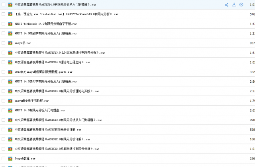Share the ANSYS14.0有限元分析从入门到精通 file
The height and width of the screenshot is (167, 255).
click(226, 5)
